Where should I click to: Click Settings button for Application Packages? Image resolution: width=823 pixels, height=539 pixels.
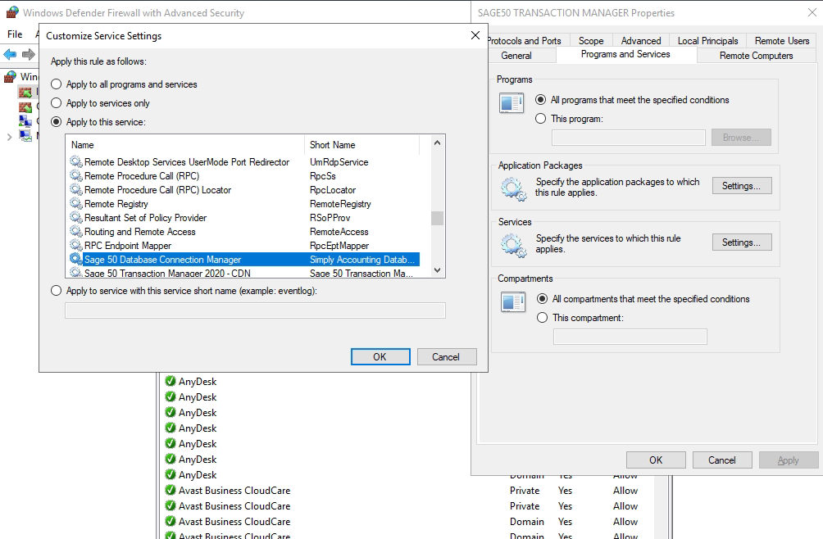[742, 186]
